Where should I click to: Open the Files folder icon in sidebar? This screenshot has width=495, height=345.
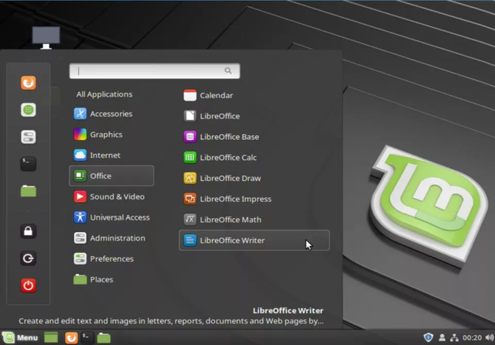click(x=28, y=191)
